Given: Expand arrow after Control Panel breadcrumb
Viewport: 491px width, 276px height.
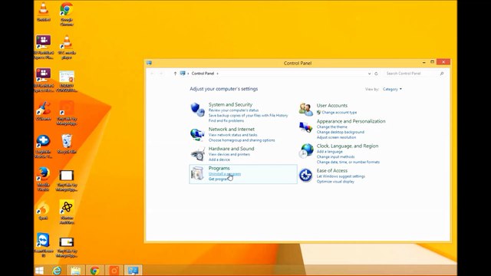Looking at the screenshot, I should [218, 74].
